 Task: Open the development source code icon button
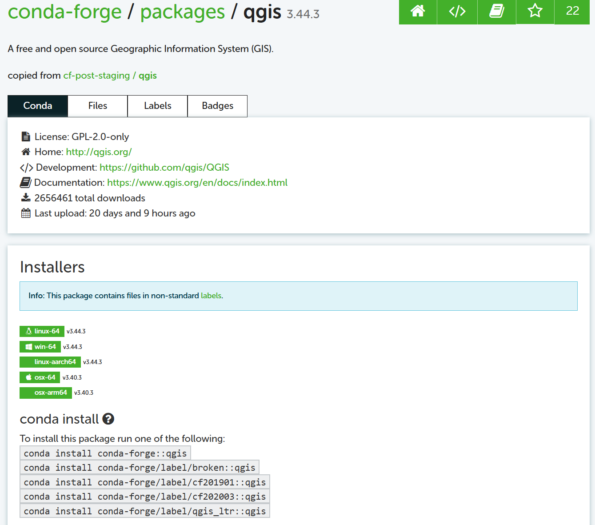tap(457, 11)
